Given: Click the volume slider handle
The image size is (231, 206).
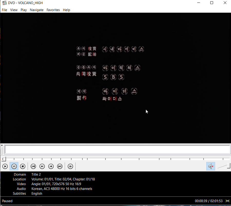Looking at the screenshot, I should tap(229, 166).
